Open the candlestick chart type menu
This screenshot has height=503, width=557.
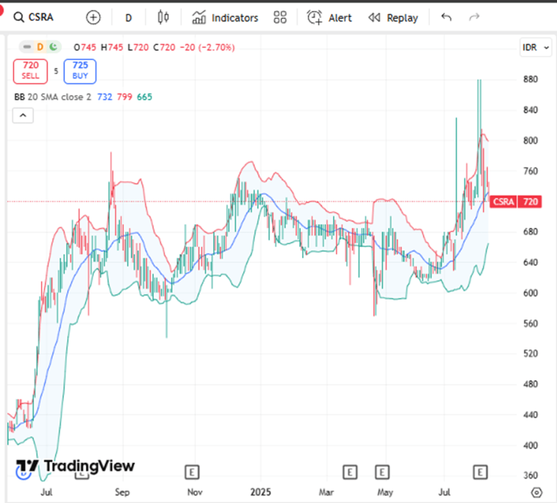tap(163, 18)
